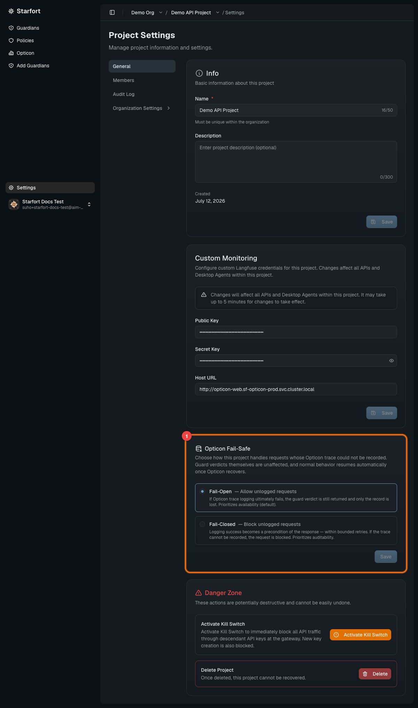
Task: Click into the Public Key field
Action: pos(296,332)
